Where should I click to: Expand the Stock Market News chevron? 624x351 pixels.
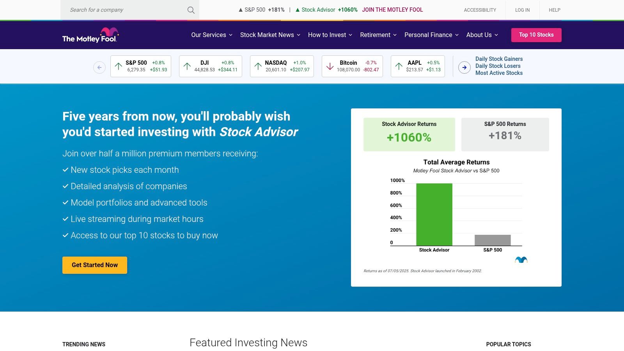point(298,35)
